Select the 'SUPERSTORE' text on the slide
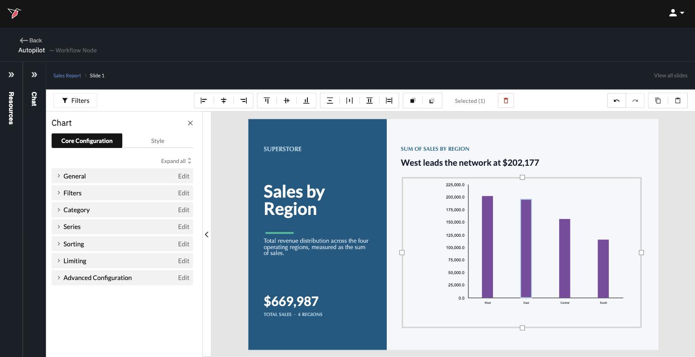 pos(282,149)
